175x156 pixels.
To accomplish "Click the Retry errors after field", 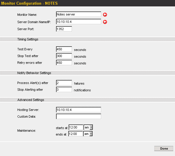I will pos(64,63).
